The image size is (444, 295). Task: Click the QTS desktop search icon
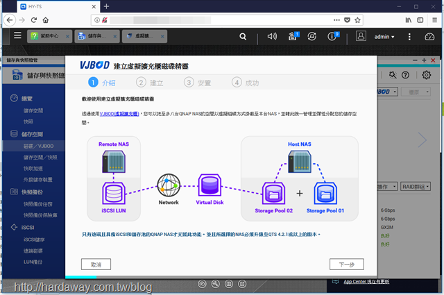pyautogui.click(x=243, y=36)
